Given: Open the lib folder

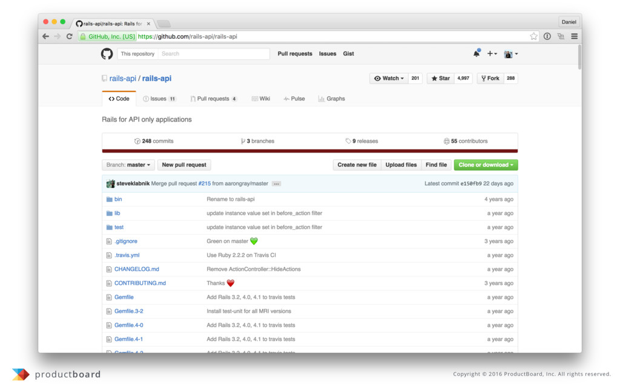Looking at the screenshot, I should pyautogui.click(x=117, y=213).
